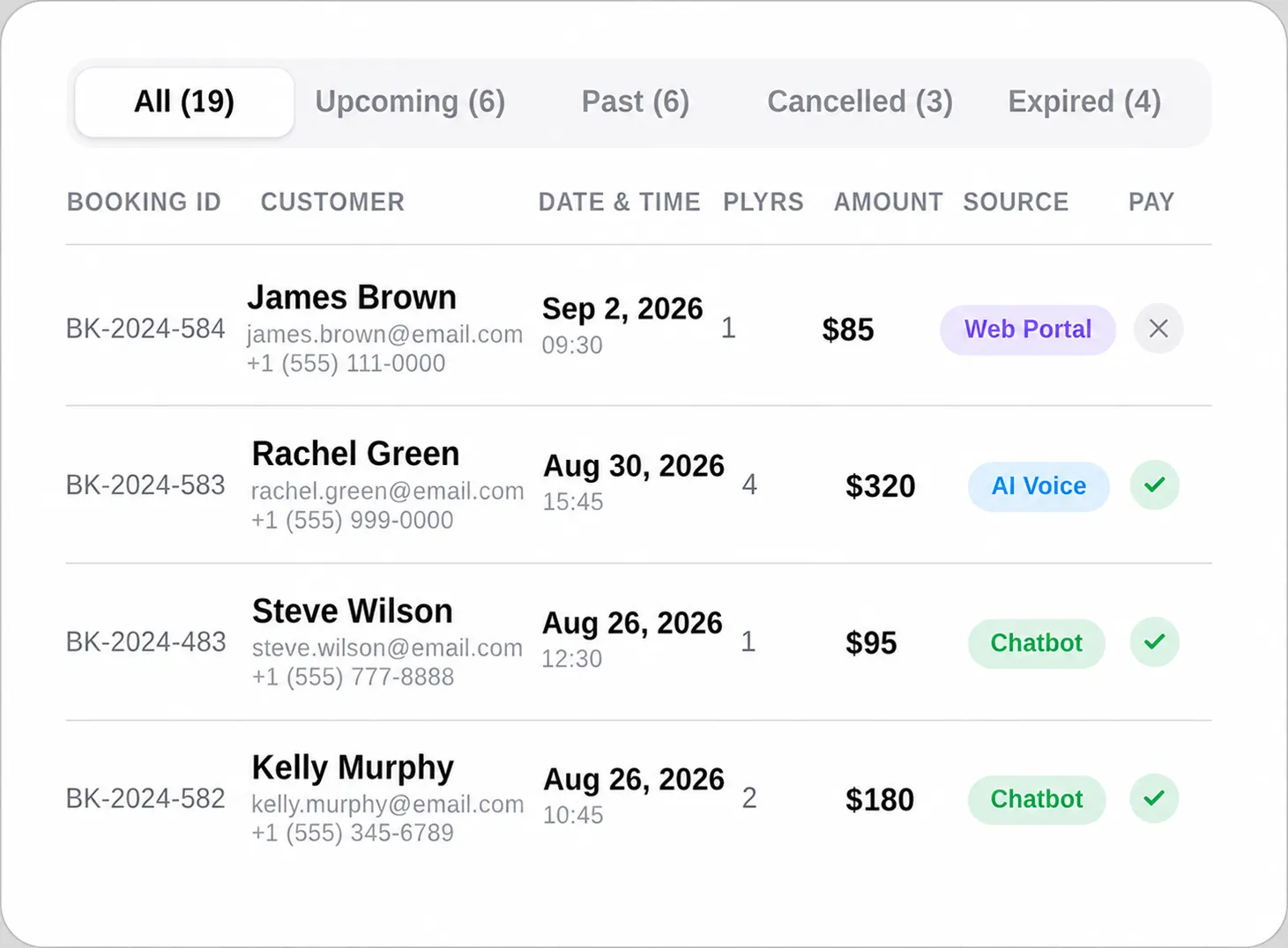The image size is (1288, 948).
Task: Click the $180 amount
Action: [880, 800]
